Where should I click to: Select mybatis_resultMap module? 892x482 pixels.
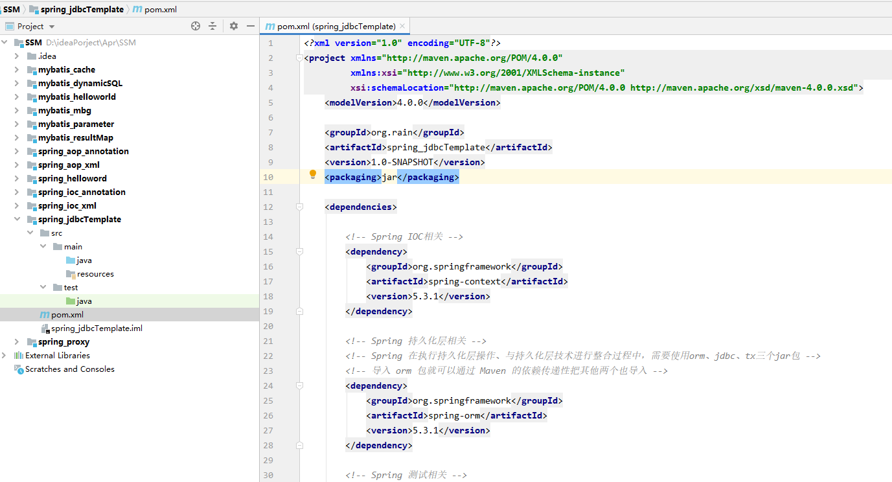pos(75,138)
